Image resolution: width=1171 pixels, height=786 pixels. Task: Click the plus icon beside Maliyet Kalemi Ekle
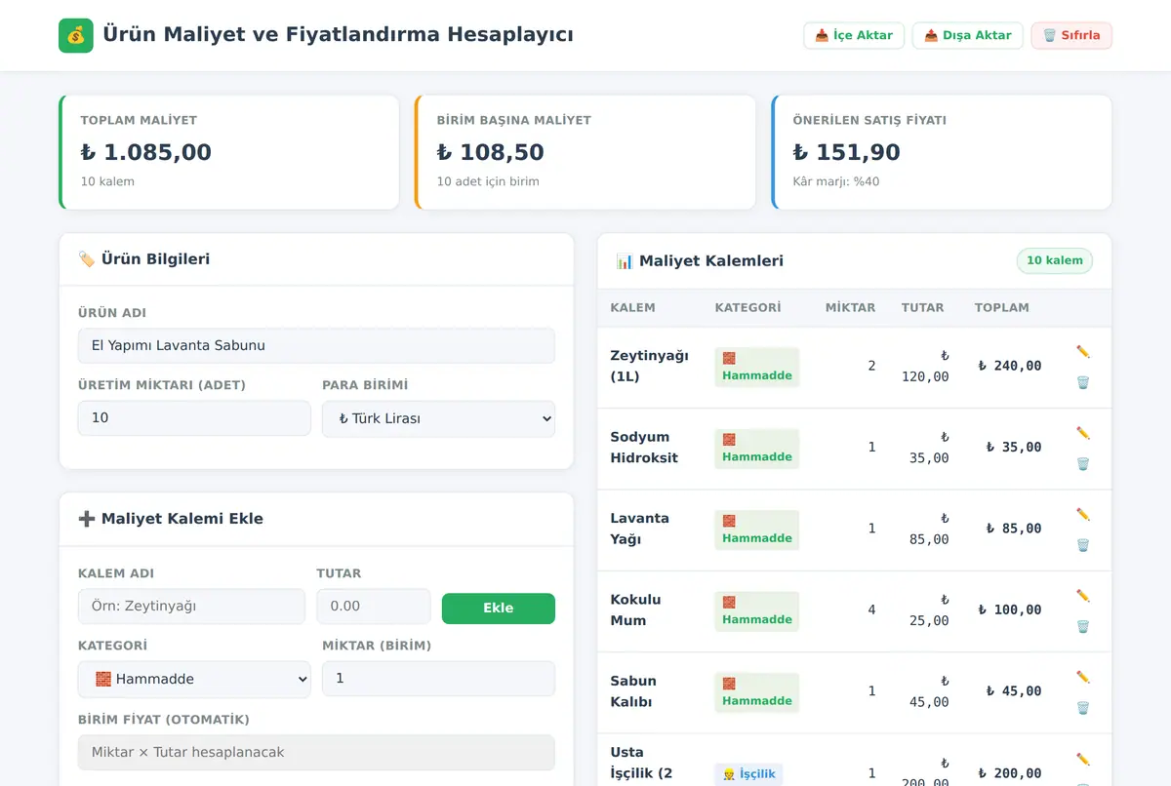(87, 519)
